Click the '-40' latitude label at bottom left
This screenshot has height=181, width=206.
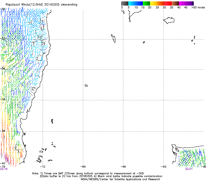[3, 163]
